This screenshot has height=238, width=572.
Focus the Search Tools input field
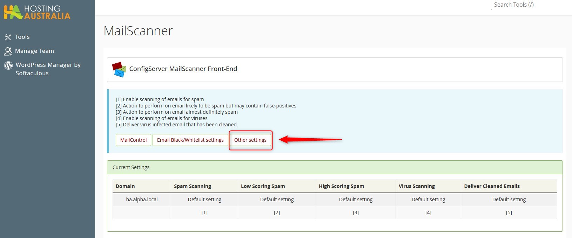(x=531, y=5)
